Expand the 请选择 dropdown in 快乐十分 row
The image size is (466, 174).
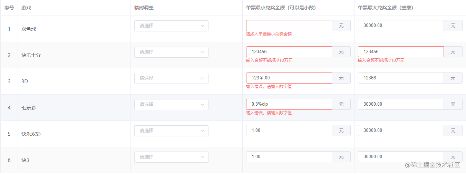(x=171, y=52)
